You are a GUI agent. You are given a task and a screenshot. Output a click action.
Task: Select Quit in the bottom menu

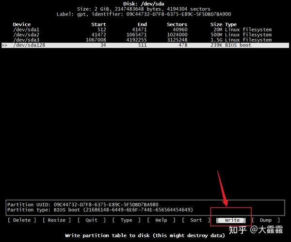click(x=92, y=220)
